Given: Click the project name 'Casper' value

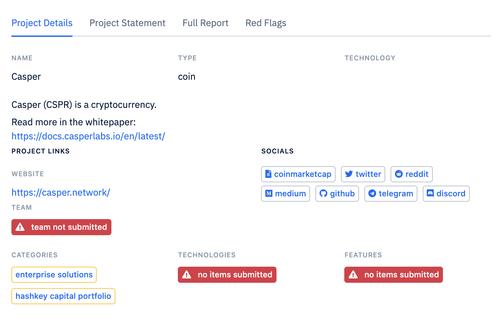Looking at the screenshot, I should point(26,77).
